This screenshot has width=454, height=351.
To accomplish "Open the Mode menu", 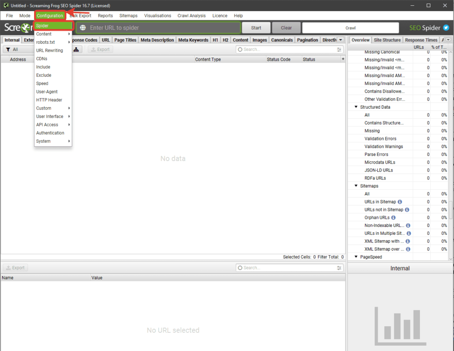I will click(25, 16).
